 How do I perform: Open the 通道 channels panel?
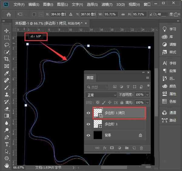[x=169, y=112]
